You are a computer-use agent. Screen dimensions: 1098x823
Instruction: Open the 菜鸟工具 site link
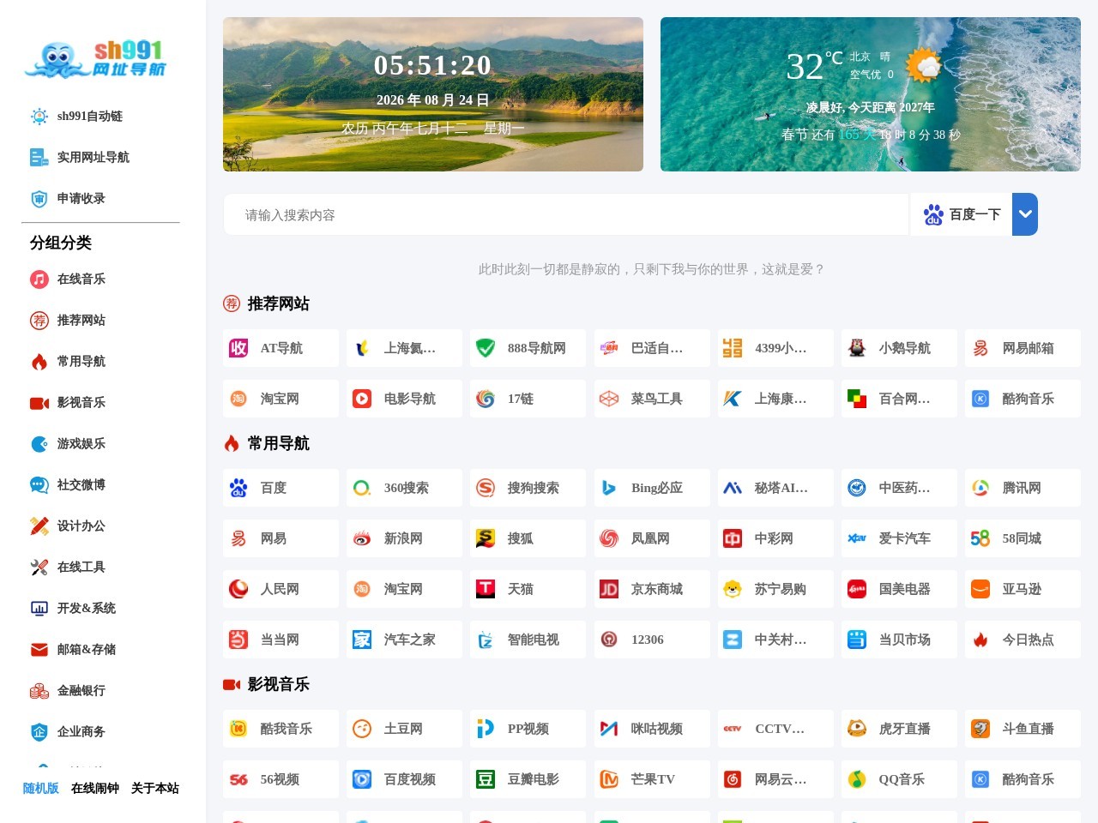click(652, 399)
